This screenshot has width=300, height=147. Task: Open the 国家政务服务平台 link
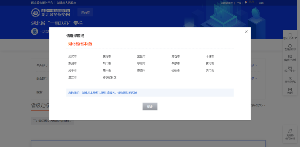[42, 3]
